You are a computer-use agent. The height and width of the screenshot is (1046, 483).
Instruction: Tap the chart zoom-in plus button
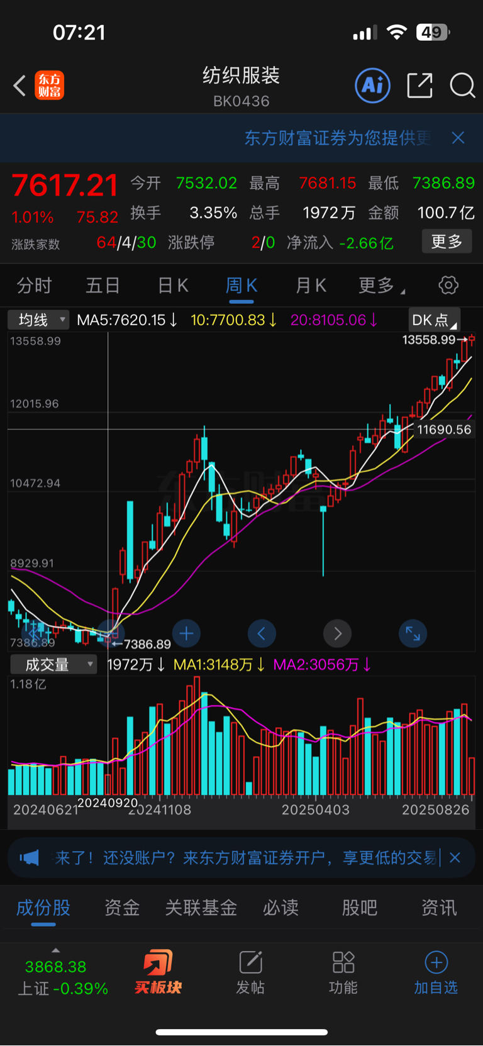pos(186,633)
